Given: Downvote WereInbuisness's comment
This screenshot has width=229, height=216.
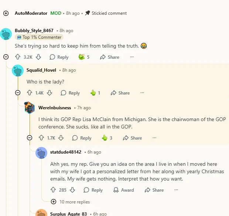Looking at the screenshot, I should (x=61, y=138).
